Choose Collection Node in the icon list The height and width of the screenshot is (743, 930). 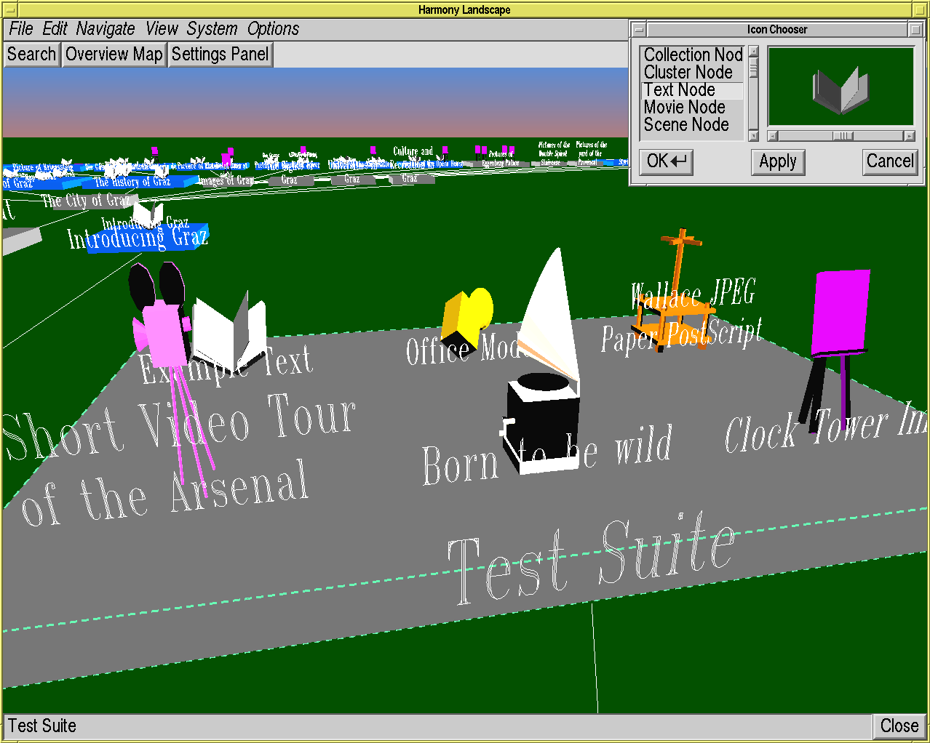pos(692,55)
